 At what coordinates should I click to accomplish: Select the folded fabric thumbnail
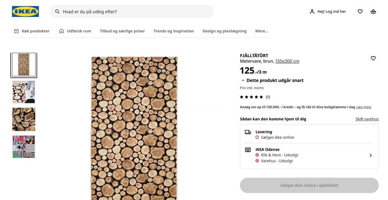click(x=24, y=119)
